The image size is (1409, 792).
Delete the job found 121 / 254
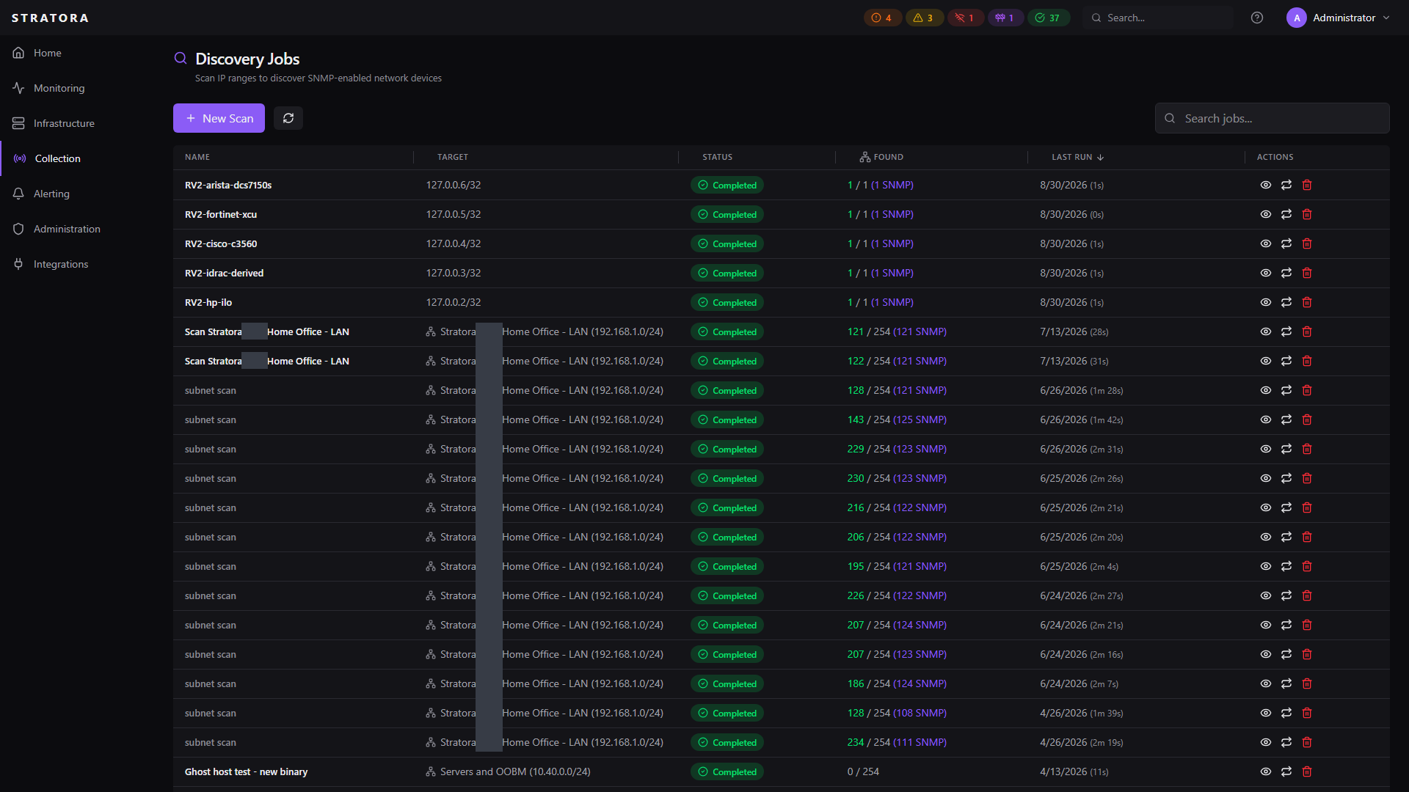click(1307, 331)
